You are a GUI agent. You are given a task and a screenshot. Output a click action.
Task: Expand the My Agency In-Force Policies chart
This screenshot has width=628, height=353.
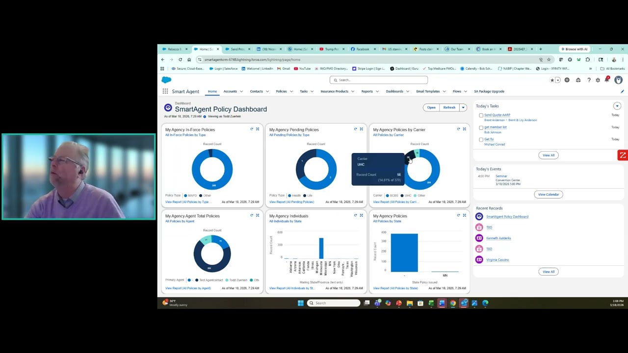pos(258,129)
